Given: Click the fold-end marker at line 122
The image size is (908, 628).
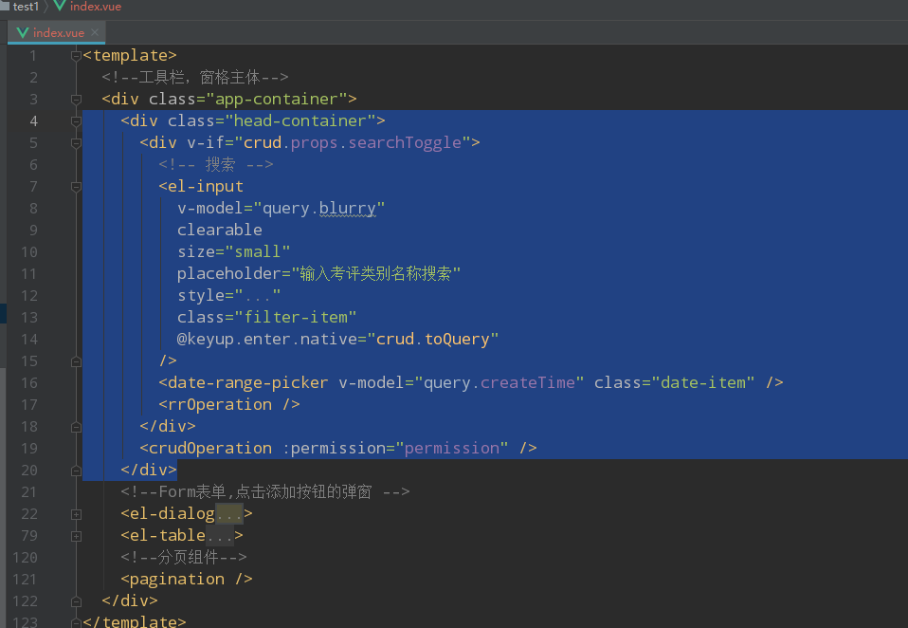Looking at the screenshot, I should click(76, 600).
